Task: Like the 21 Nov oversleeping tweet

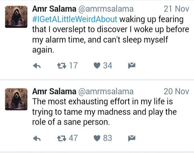Action: 97,66
